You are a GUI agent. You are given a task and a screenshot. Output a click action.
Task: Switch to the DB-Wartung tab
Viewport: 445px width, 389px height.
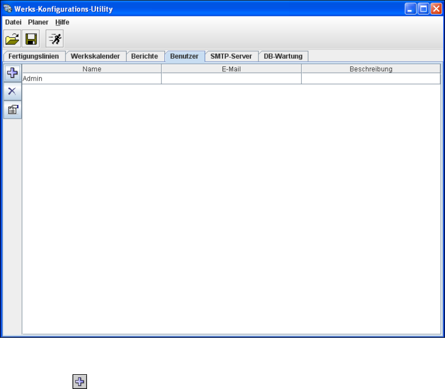[x=283, y=56]
